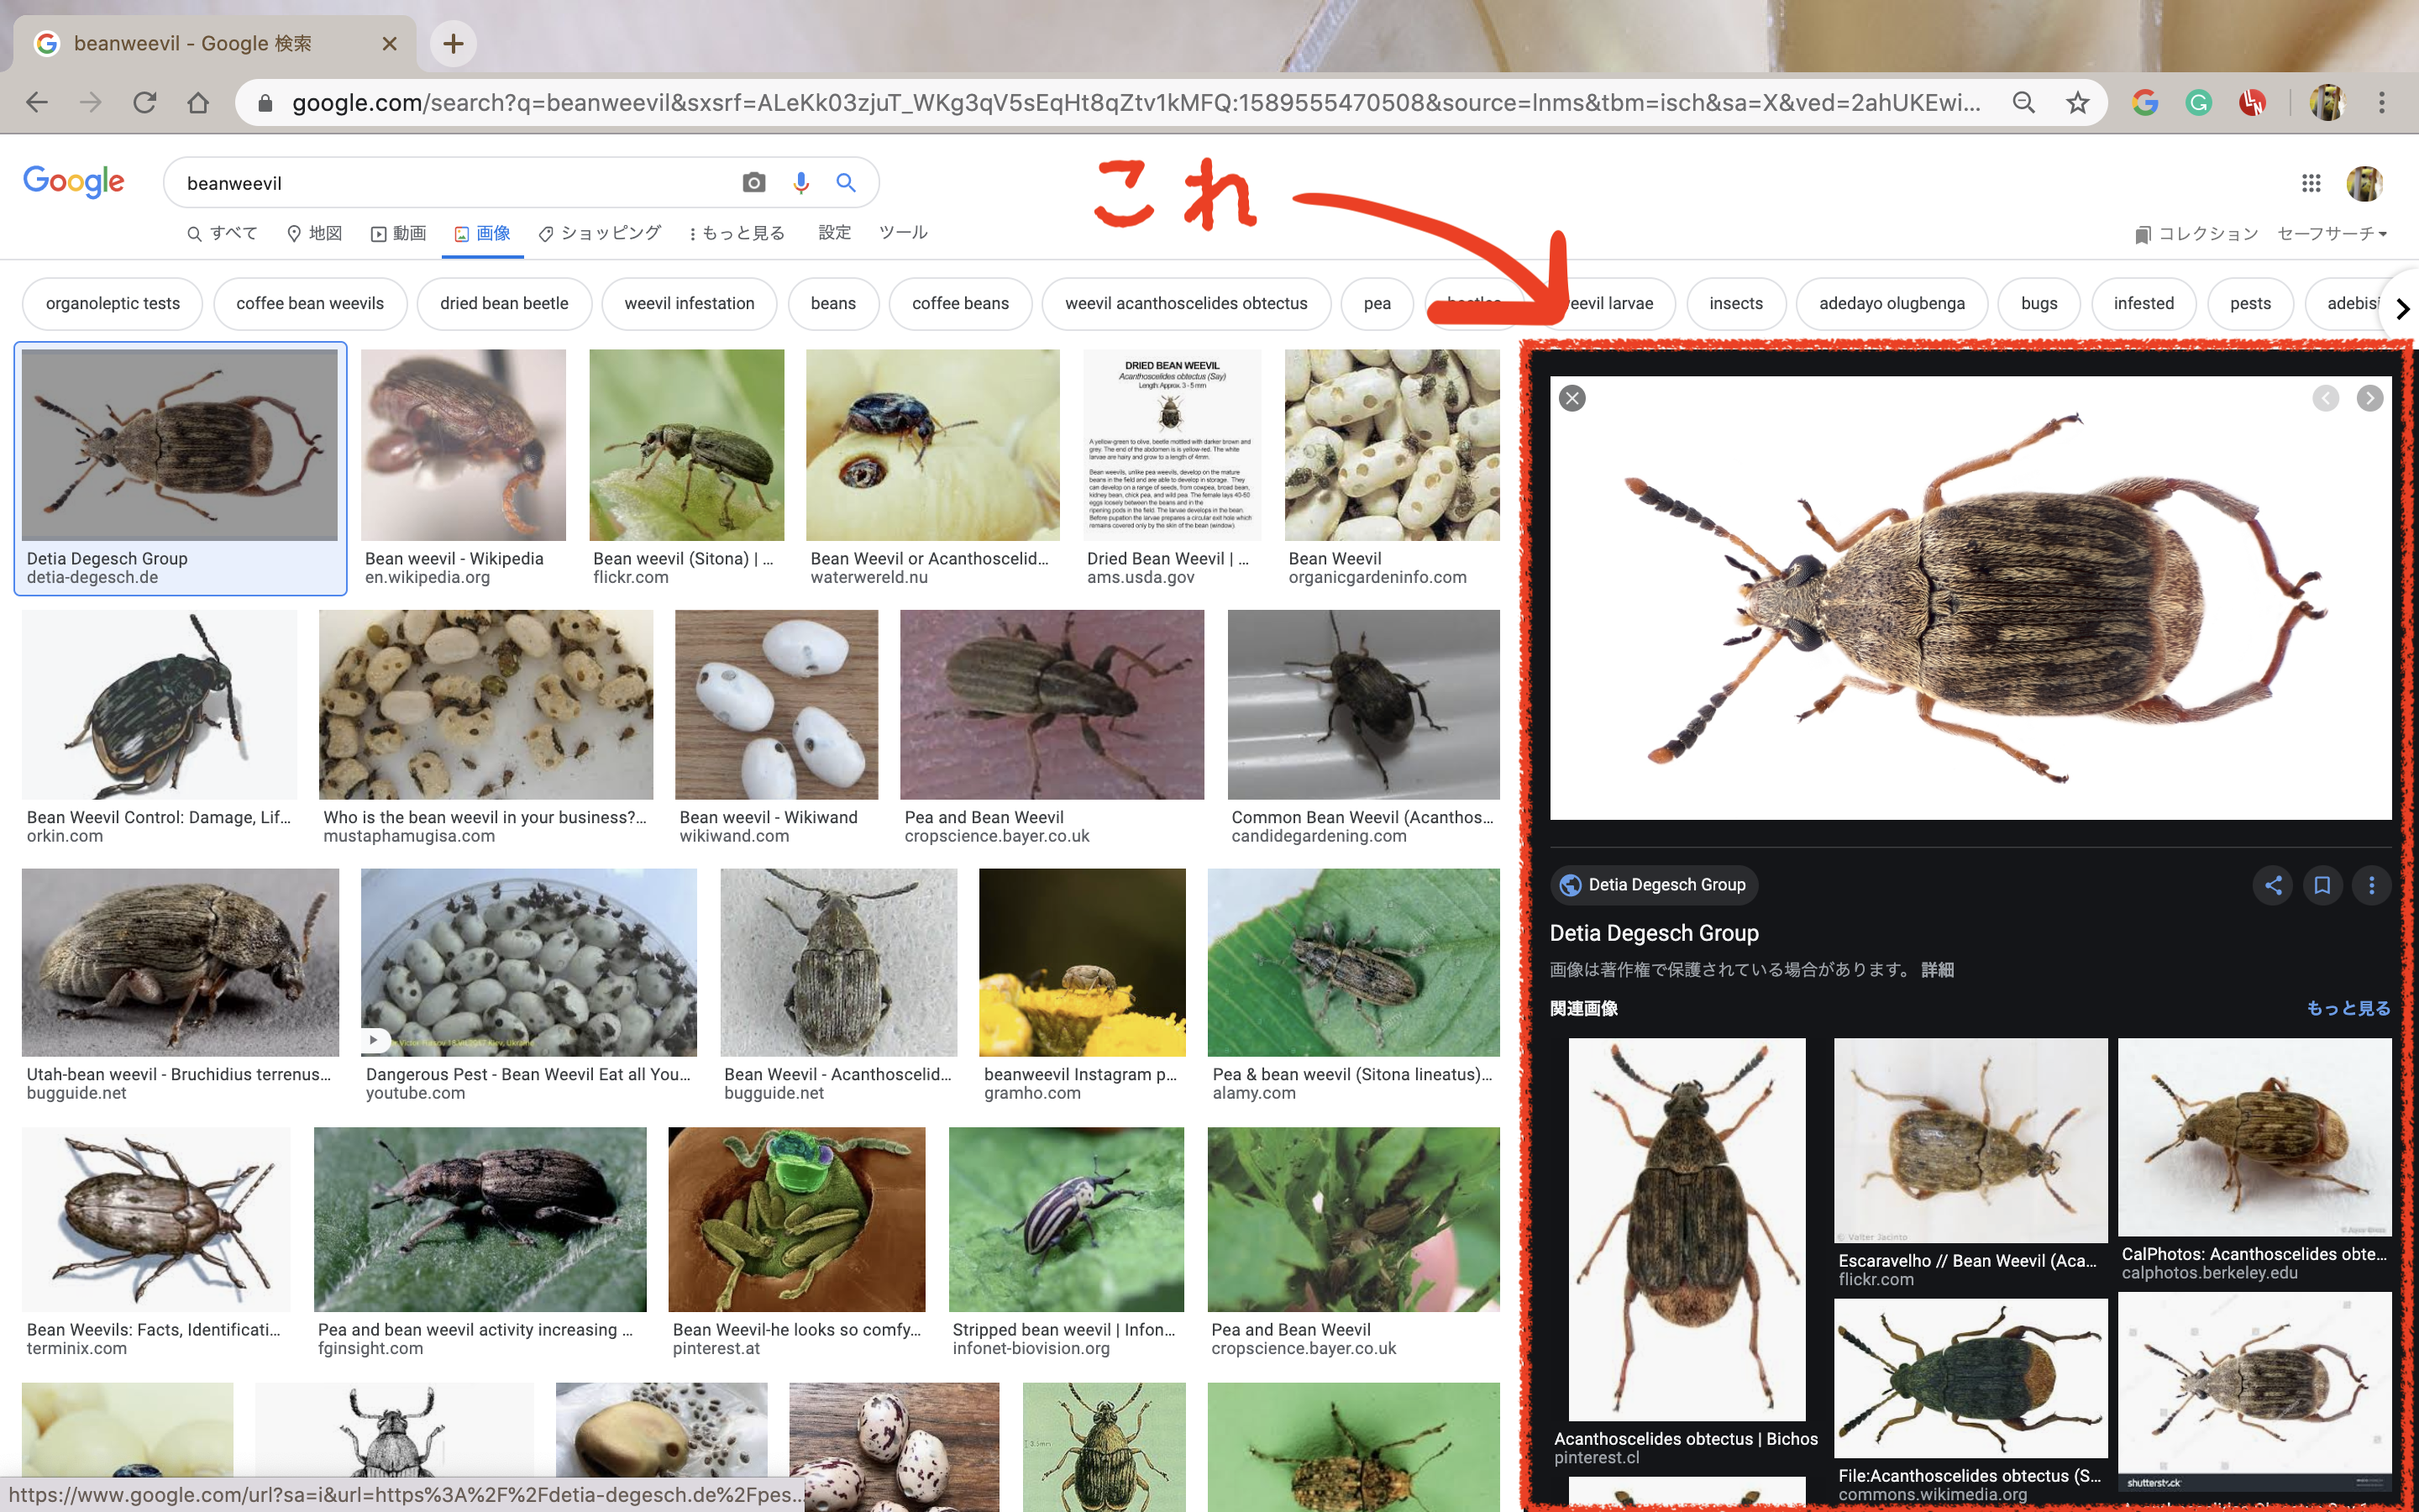Viewport: 2419px width, 1512px height.
Task: Click the 'insects' chip
Action: pos(1736,303)
